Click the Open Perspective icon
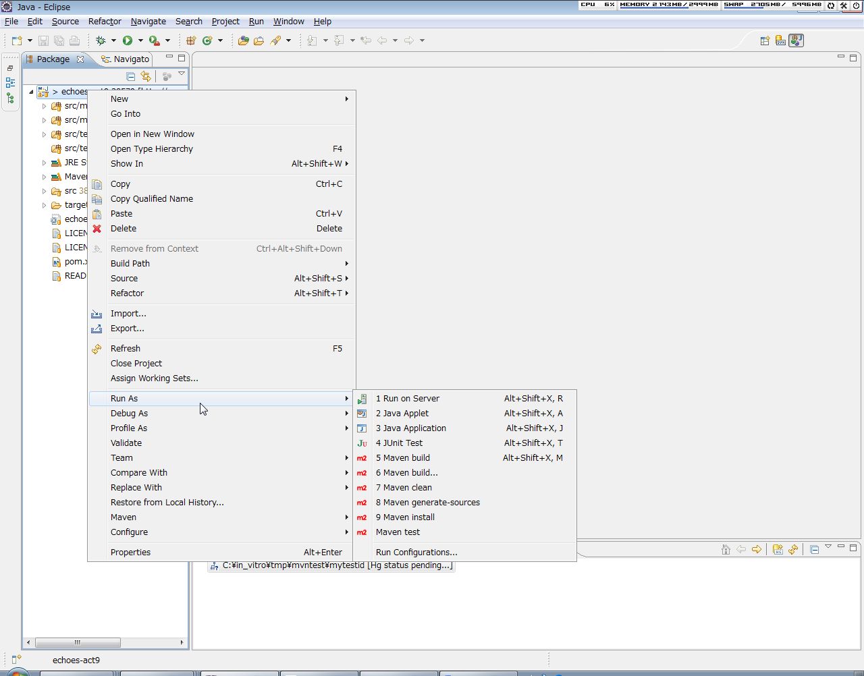 click(765, 40)
